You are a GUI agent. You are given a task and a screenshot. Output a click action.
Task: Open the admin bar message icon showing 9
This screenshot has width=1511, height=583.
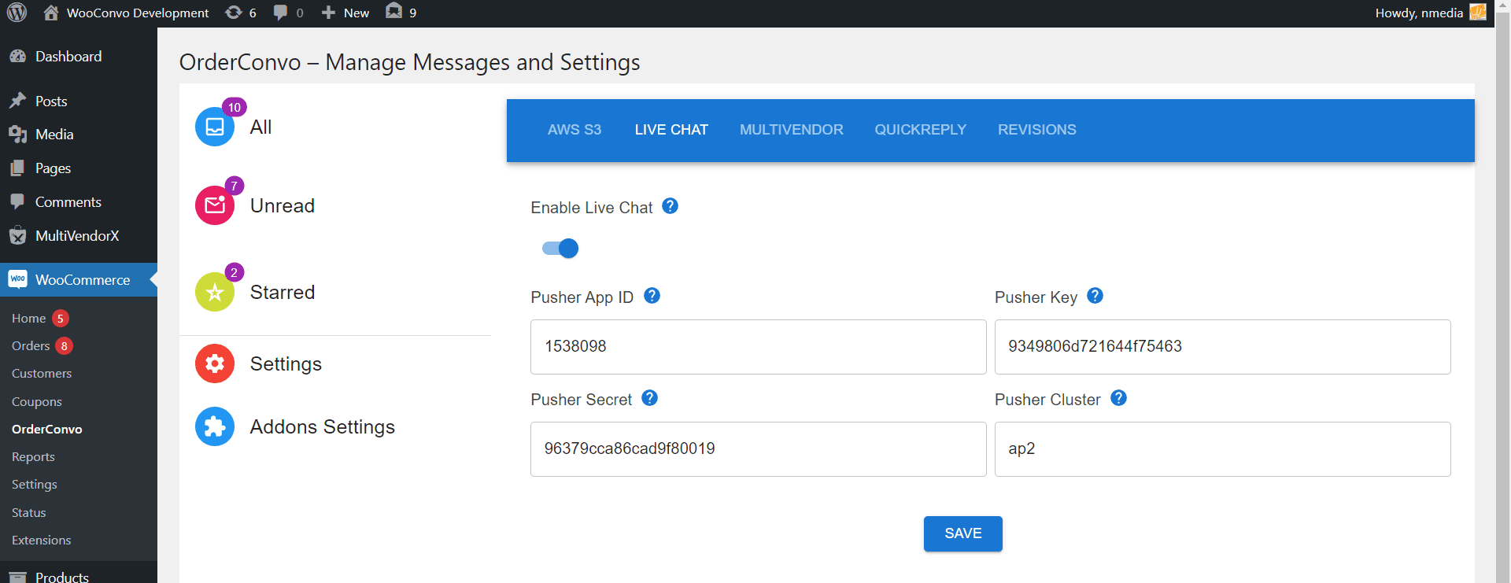pos(394,11)
